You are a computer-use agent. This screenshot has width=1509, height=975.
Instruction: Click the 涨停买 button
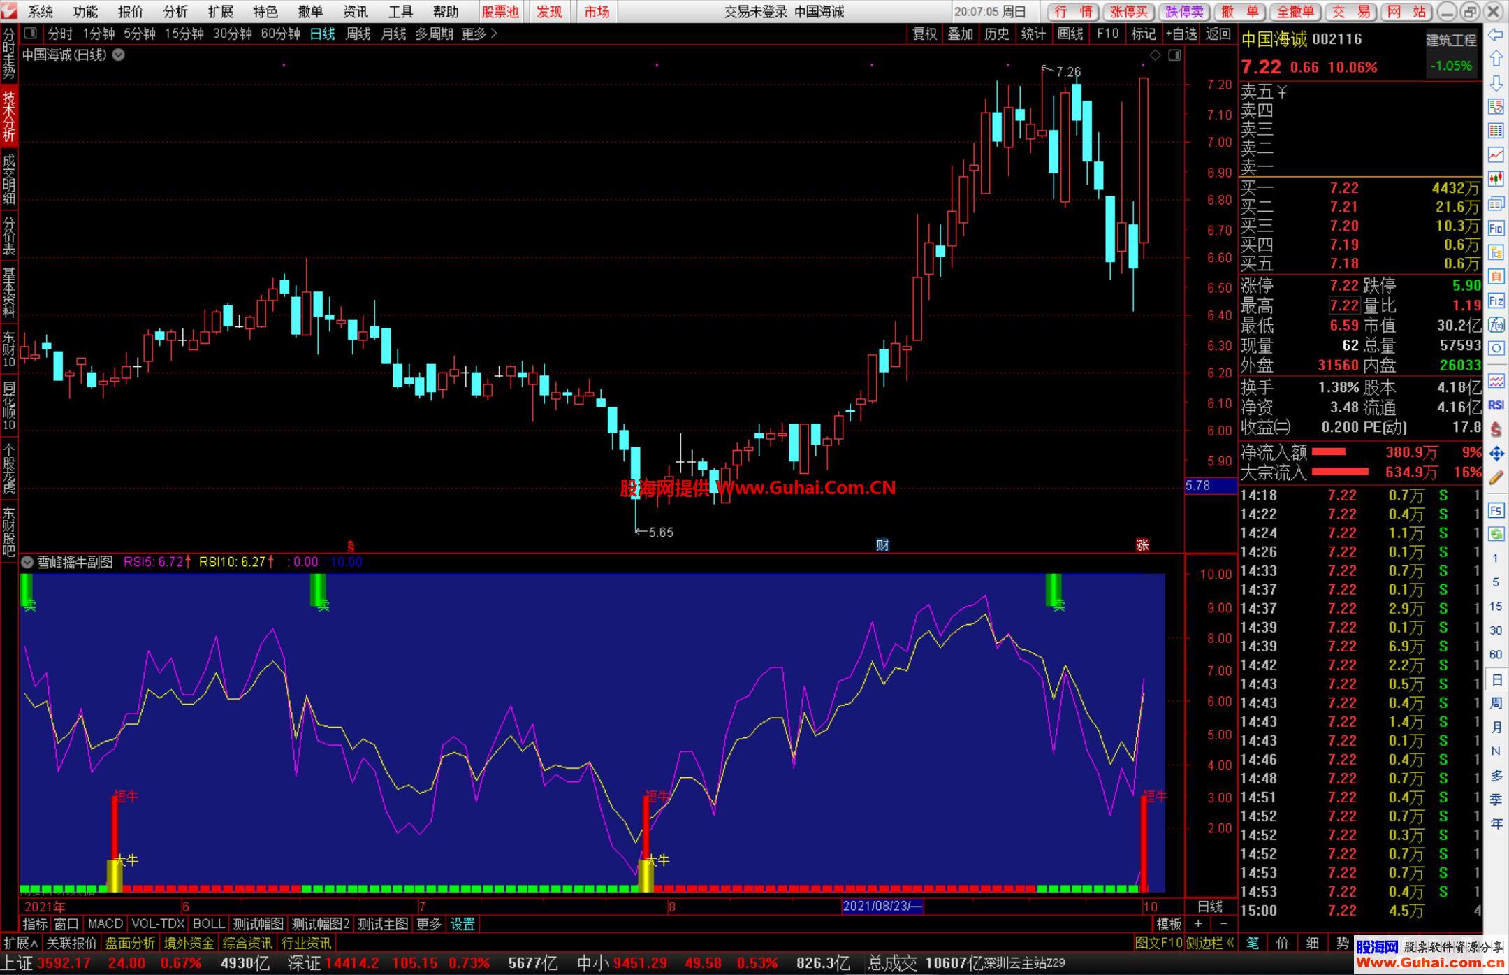point(1130,12)
